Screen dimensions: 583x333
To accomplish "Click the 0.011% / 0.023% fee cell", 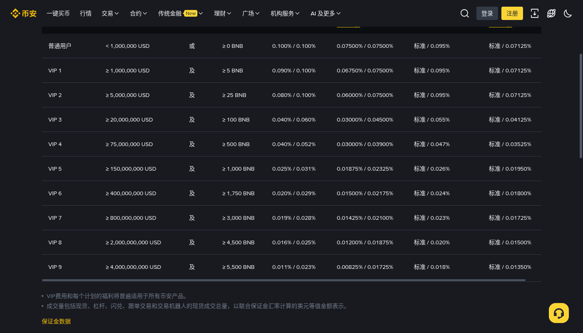I will (294, 267).
